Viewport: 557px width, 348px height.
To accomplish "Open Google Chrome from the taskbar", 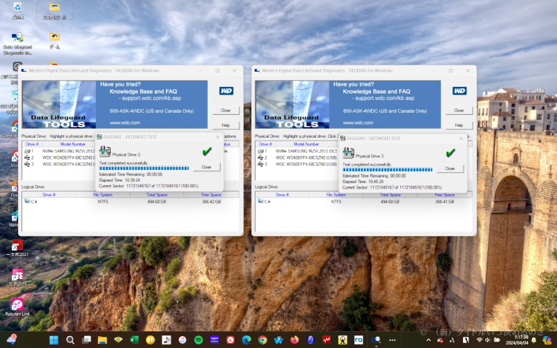I will 262,340.
